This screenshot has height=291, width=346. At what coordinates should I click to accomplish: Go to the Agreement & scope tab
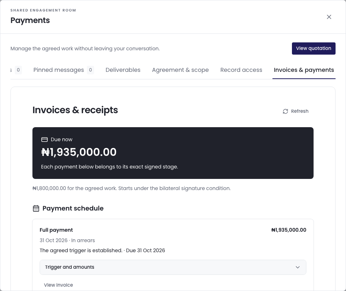click(180, 70)
